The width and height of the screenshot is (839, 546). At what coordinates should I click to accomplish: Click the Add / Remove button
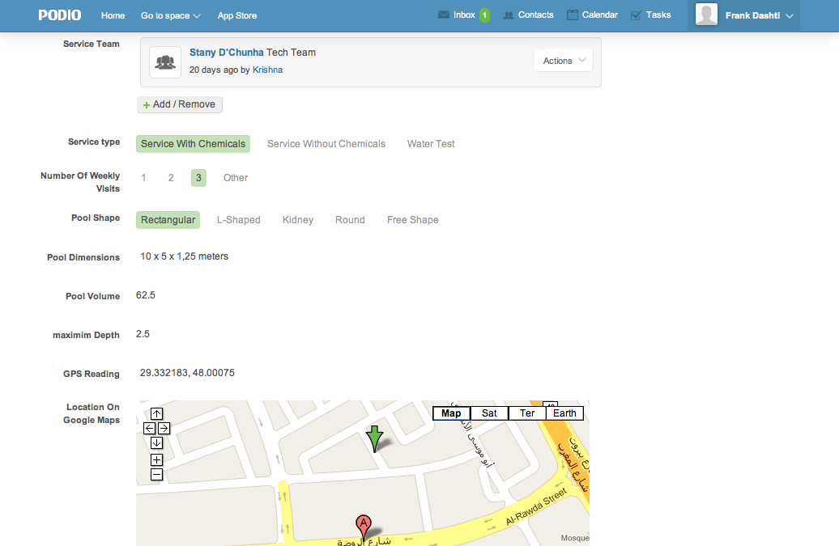coord(180,104)
